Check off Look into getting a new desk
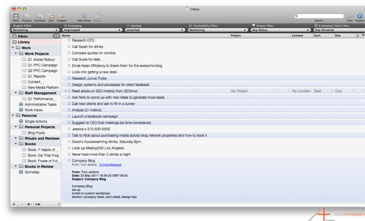Viewport: 365px width, 221px height. [x=69, y=72]
